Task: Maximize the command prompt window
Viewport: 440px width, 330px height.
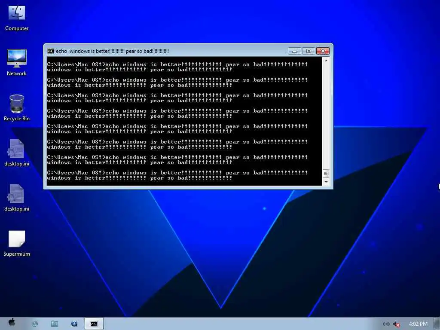Action: coord(309,51)
